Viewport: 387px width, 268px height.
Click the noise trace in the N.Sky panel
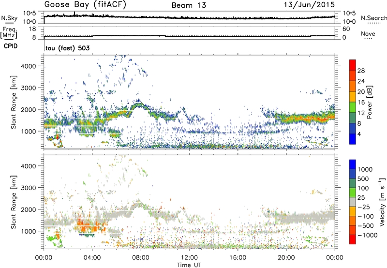click(189, 17)
